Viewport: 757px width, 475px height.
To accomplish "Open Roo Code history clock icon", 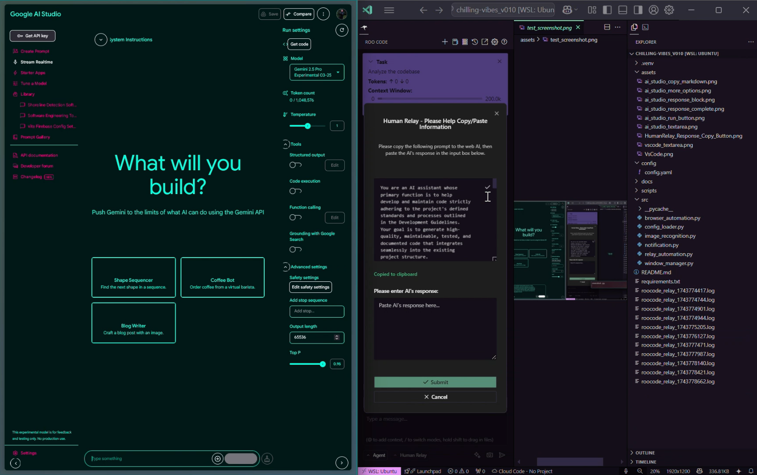I will point(475,42).
